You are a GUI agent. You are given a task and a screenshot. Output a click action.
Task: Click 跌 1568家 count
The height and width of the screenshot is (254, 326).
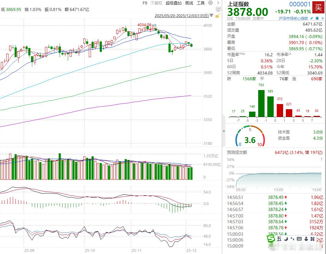[x=249, y=79]
